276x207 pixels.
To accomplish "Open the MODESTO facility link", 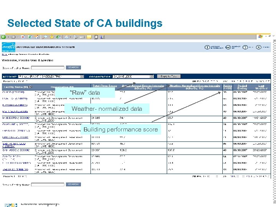I will 16,118.
